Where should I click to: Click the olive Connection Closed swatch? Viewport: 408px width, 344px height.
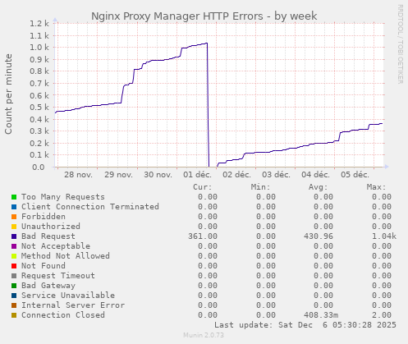click(14, 315)
